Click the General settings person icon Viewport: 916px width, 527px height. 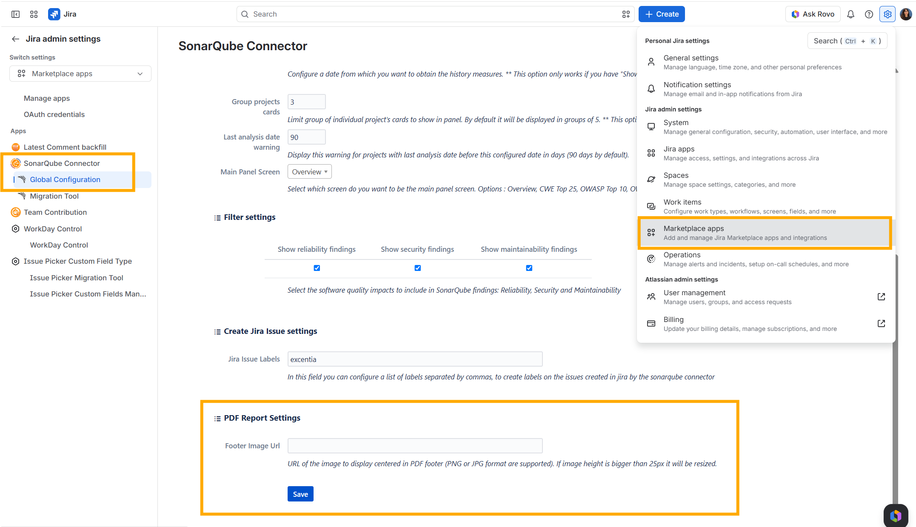(651, 62)
